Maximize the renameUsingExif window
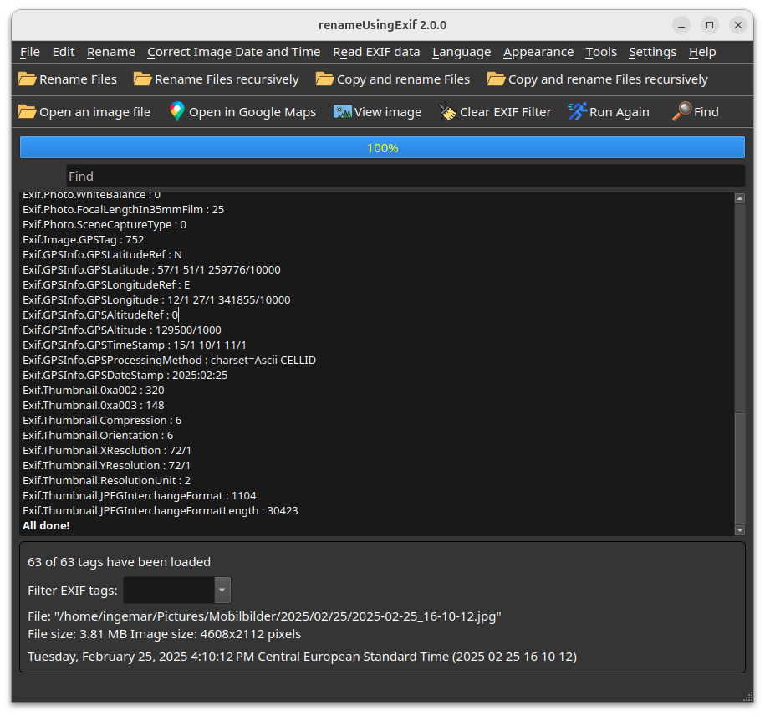The height and width of the screenshot is (716, 765). [x=709, y=25]
